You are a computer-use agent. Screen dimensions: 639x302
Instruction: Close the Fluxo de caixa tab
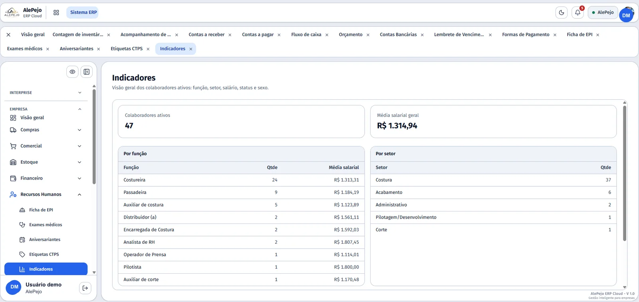click(327, 35)
